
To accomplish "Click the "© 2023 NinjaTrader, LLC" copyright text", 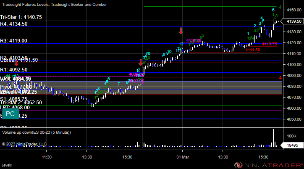I will point(24,144).
